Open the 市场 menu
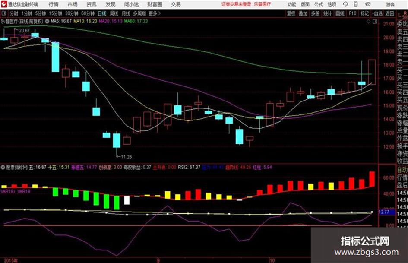Screen dimensions: 408x263 73,4
